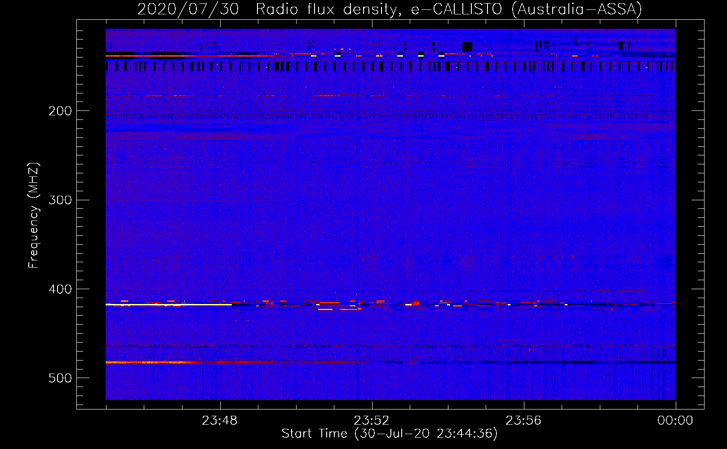Image resolution: width=727 pixels, height=449 pixels.
Task: Click the 'Start Time (30-Jul-20 23:44:36)' label
Action: click(390, 434)
